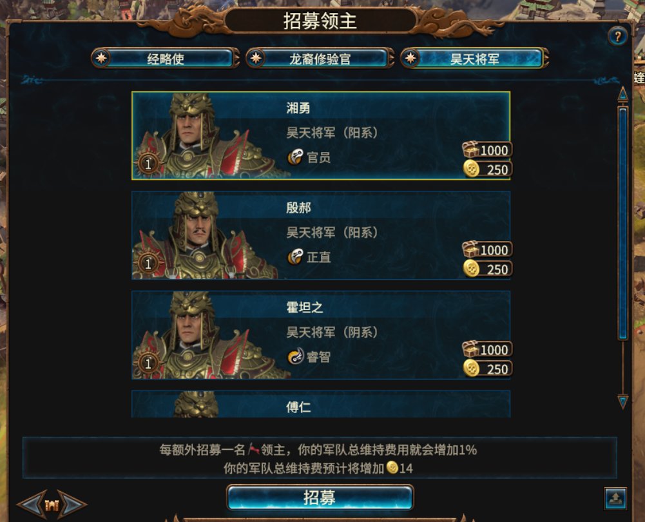Click the castle icon between the arrows
Image resolution: width=645 pixels, height=522 pixels.
[x=52, y=505]
